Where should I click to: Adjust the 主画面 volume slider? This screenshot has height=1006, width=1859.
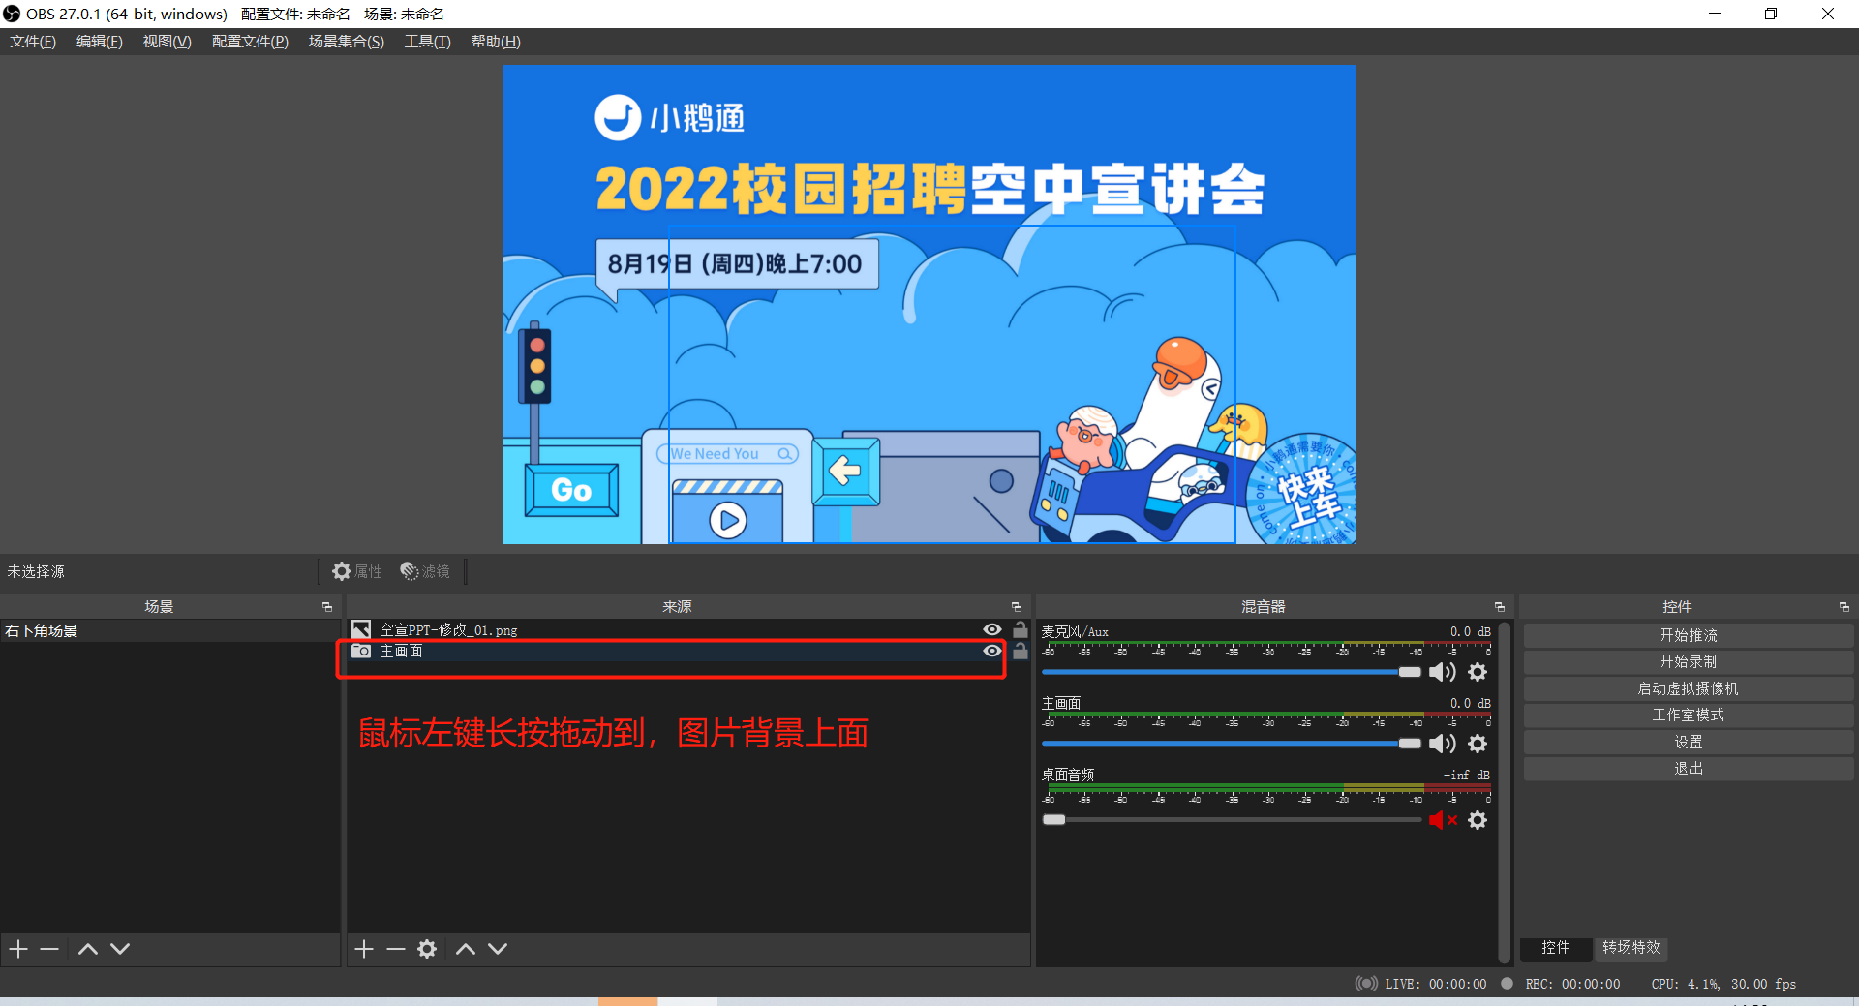(1232, 744)
